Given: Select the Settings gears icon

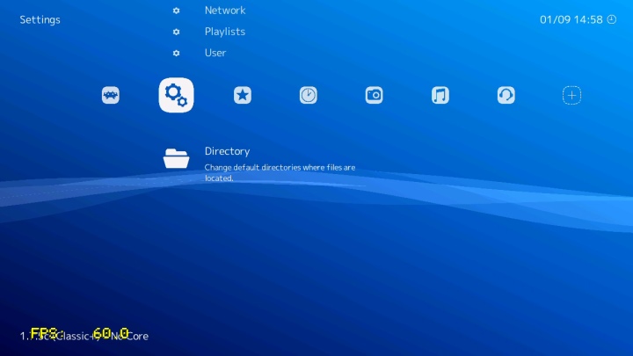Looking at the screenshot, I should (176, 95).
